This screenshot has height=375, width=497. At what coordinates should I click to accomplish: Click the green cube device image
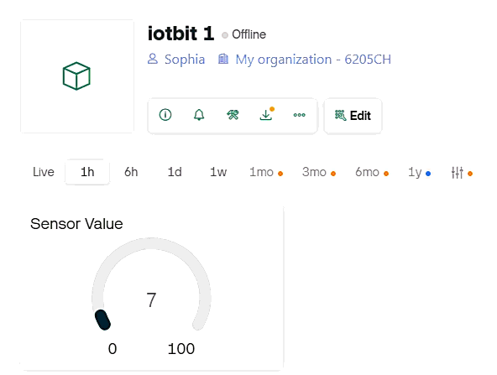76,76
